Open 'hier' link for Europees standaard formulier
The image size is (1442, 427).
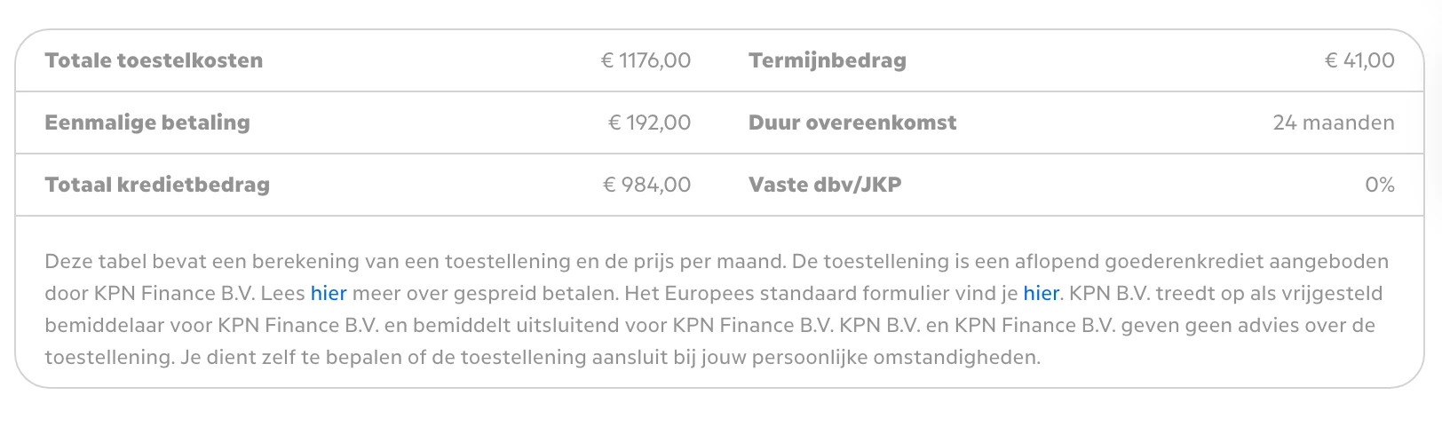[1041, 294]
